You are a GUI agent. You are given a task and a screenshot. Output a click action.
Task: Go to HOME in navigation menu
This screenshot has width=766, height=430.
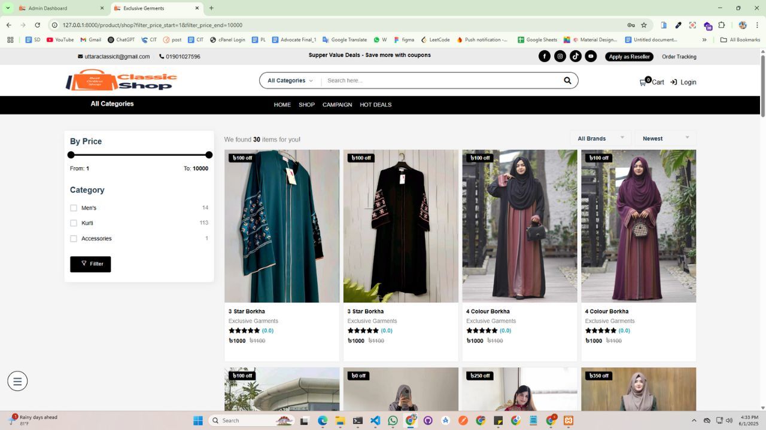(282, 105)
